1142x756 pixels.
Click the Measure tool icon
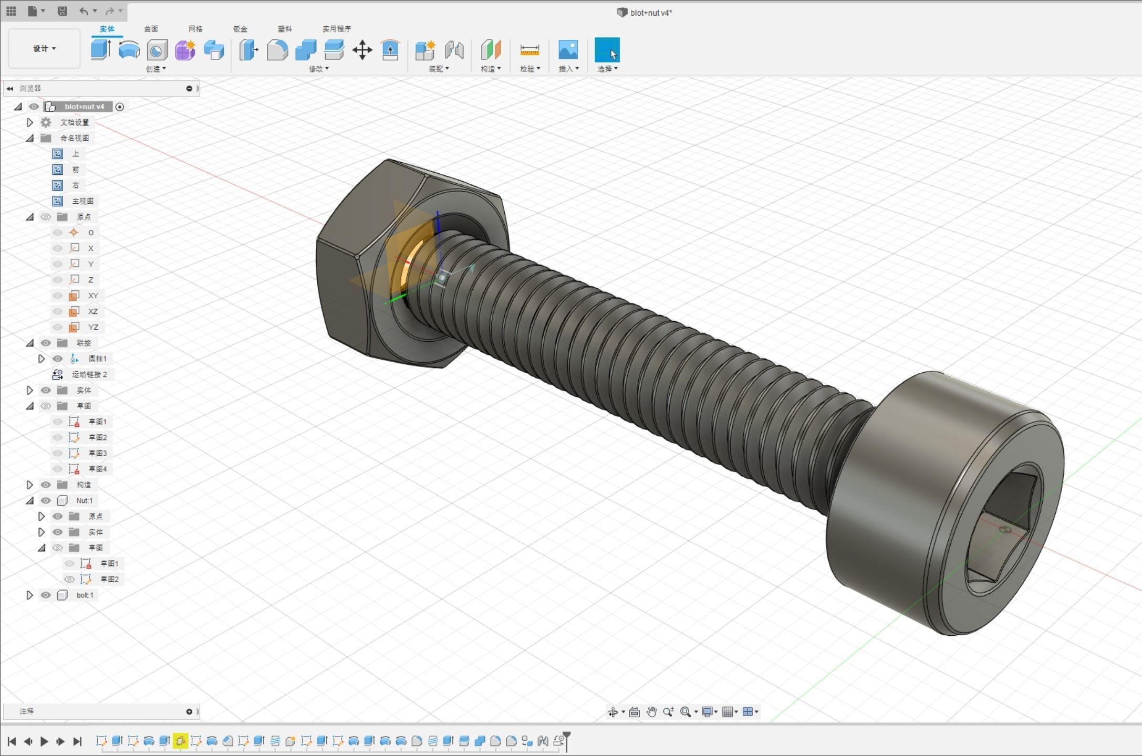click(x=529, y=50)
